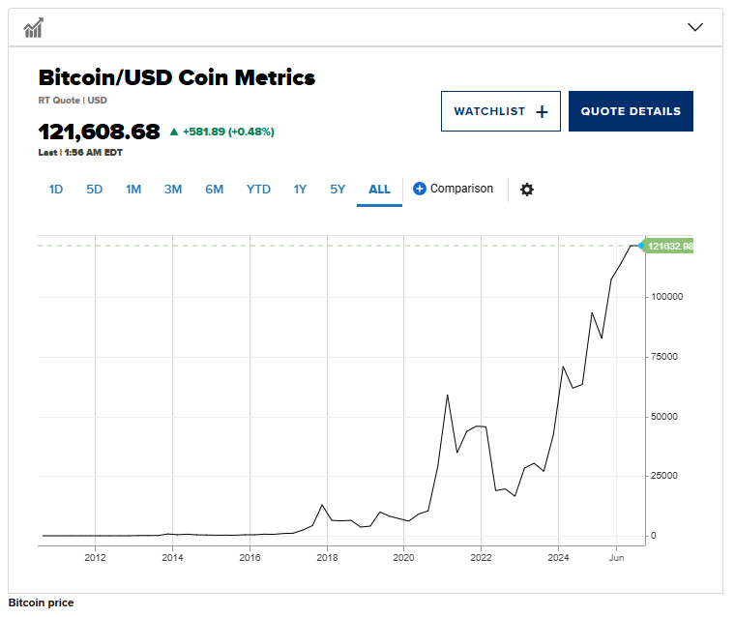Click the chart icon at top left
This screenshot has width=735, height=617.
click(34, 27)
